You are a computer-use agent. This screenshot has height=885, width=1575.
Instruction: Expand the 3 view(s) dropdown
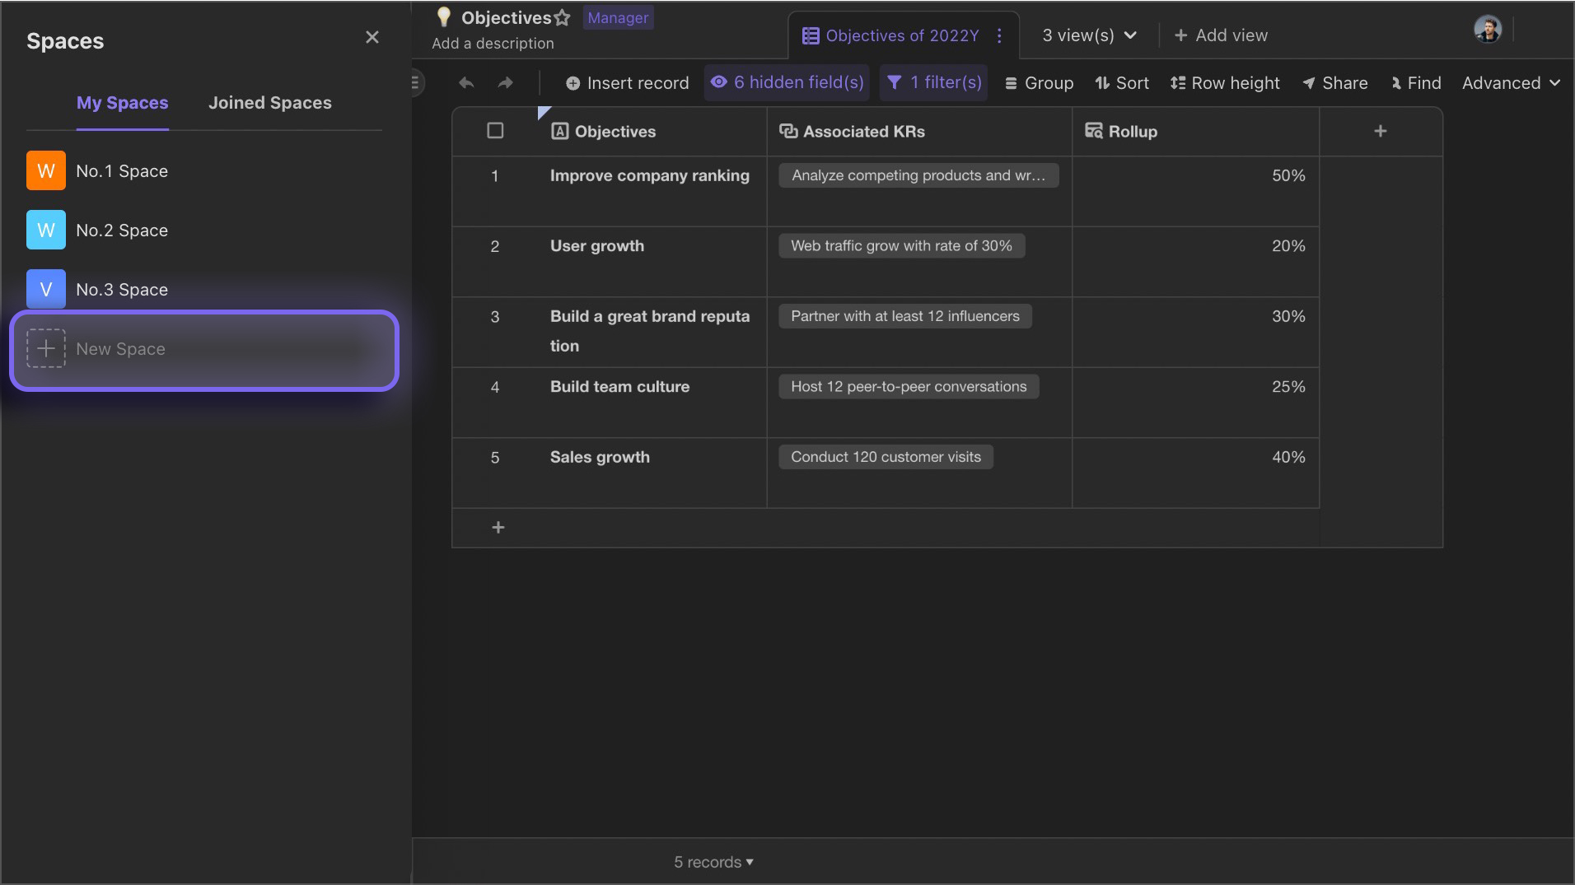coord(1090,35)
